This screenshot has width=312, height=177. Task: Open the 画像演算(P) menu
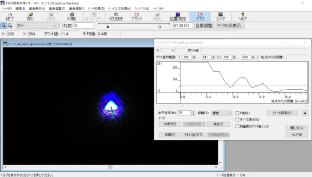coord(57,9)
